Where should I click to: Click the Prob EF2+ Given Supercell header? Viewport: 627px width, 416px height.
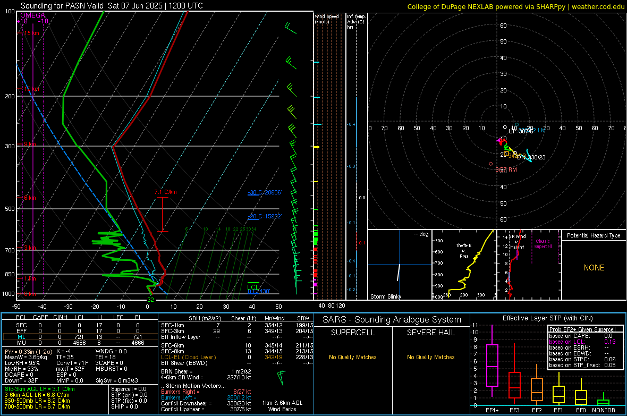point(582,329)
